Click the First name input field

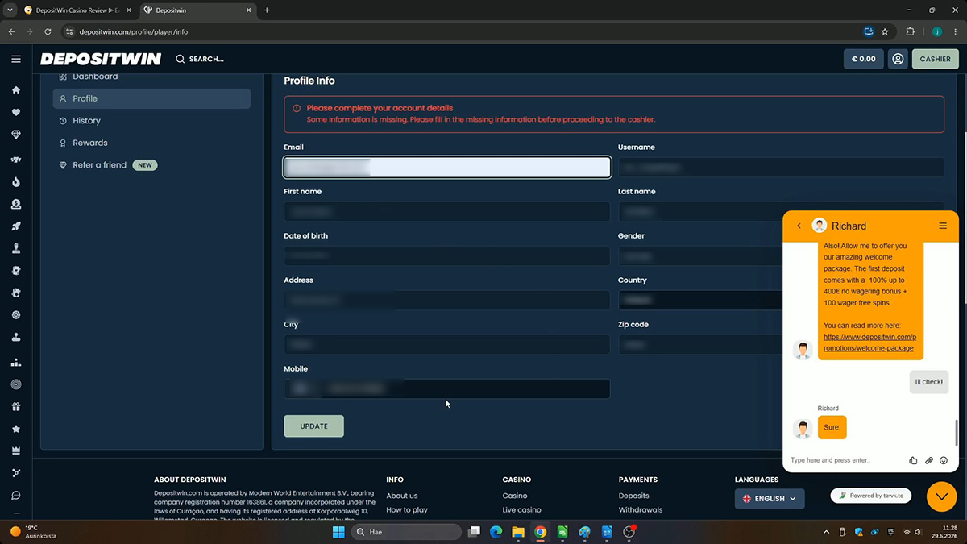coord(447,211)
